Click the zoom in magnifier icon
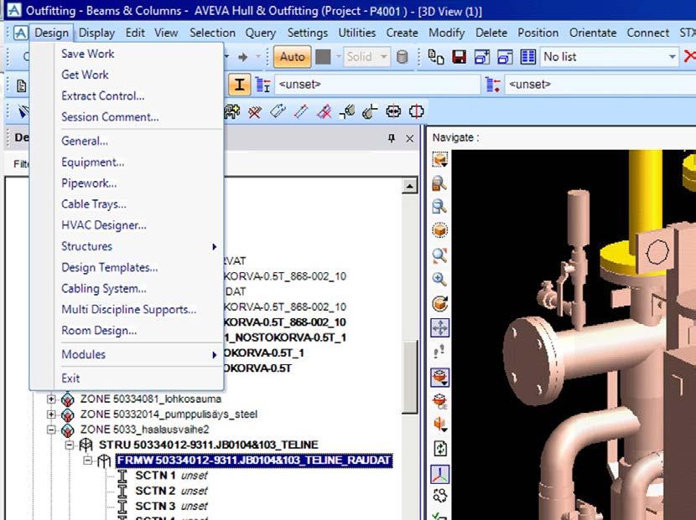The height and width of the screenshot is (520, 696). tap(439, 279)
